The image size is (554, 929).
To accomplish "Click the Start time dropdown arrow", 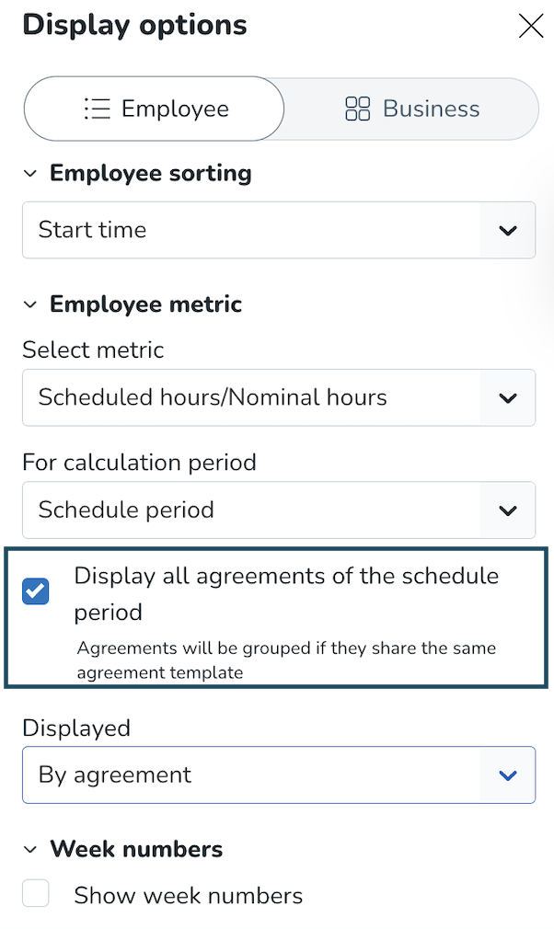I will point(507,230).
